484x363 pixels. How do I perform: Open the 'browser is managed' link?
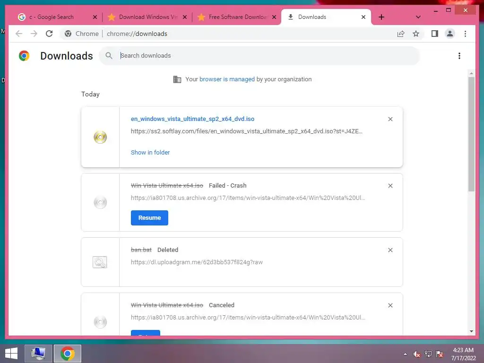point(227,79)
